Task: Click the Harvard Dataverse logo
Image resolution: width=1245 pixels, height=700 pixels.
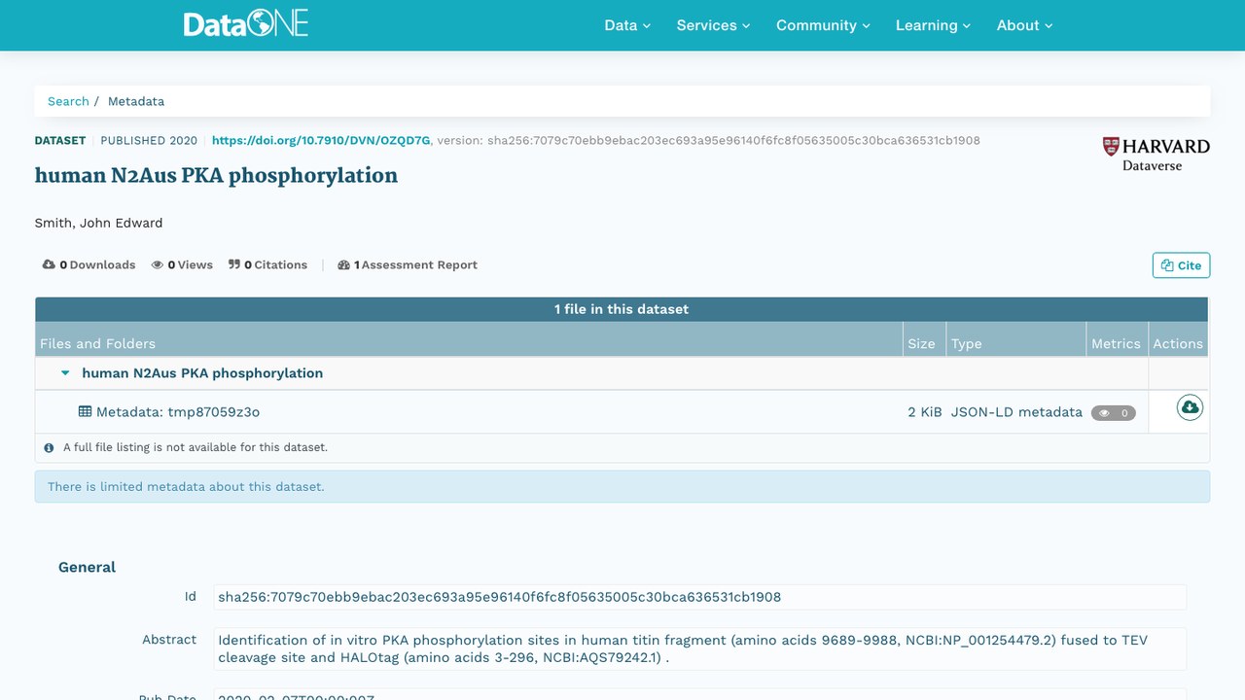Action: point(1156,155)
